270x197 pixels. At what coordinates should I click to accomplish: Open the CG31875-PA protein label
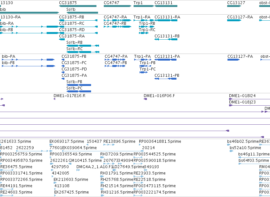coord(74,76)
